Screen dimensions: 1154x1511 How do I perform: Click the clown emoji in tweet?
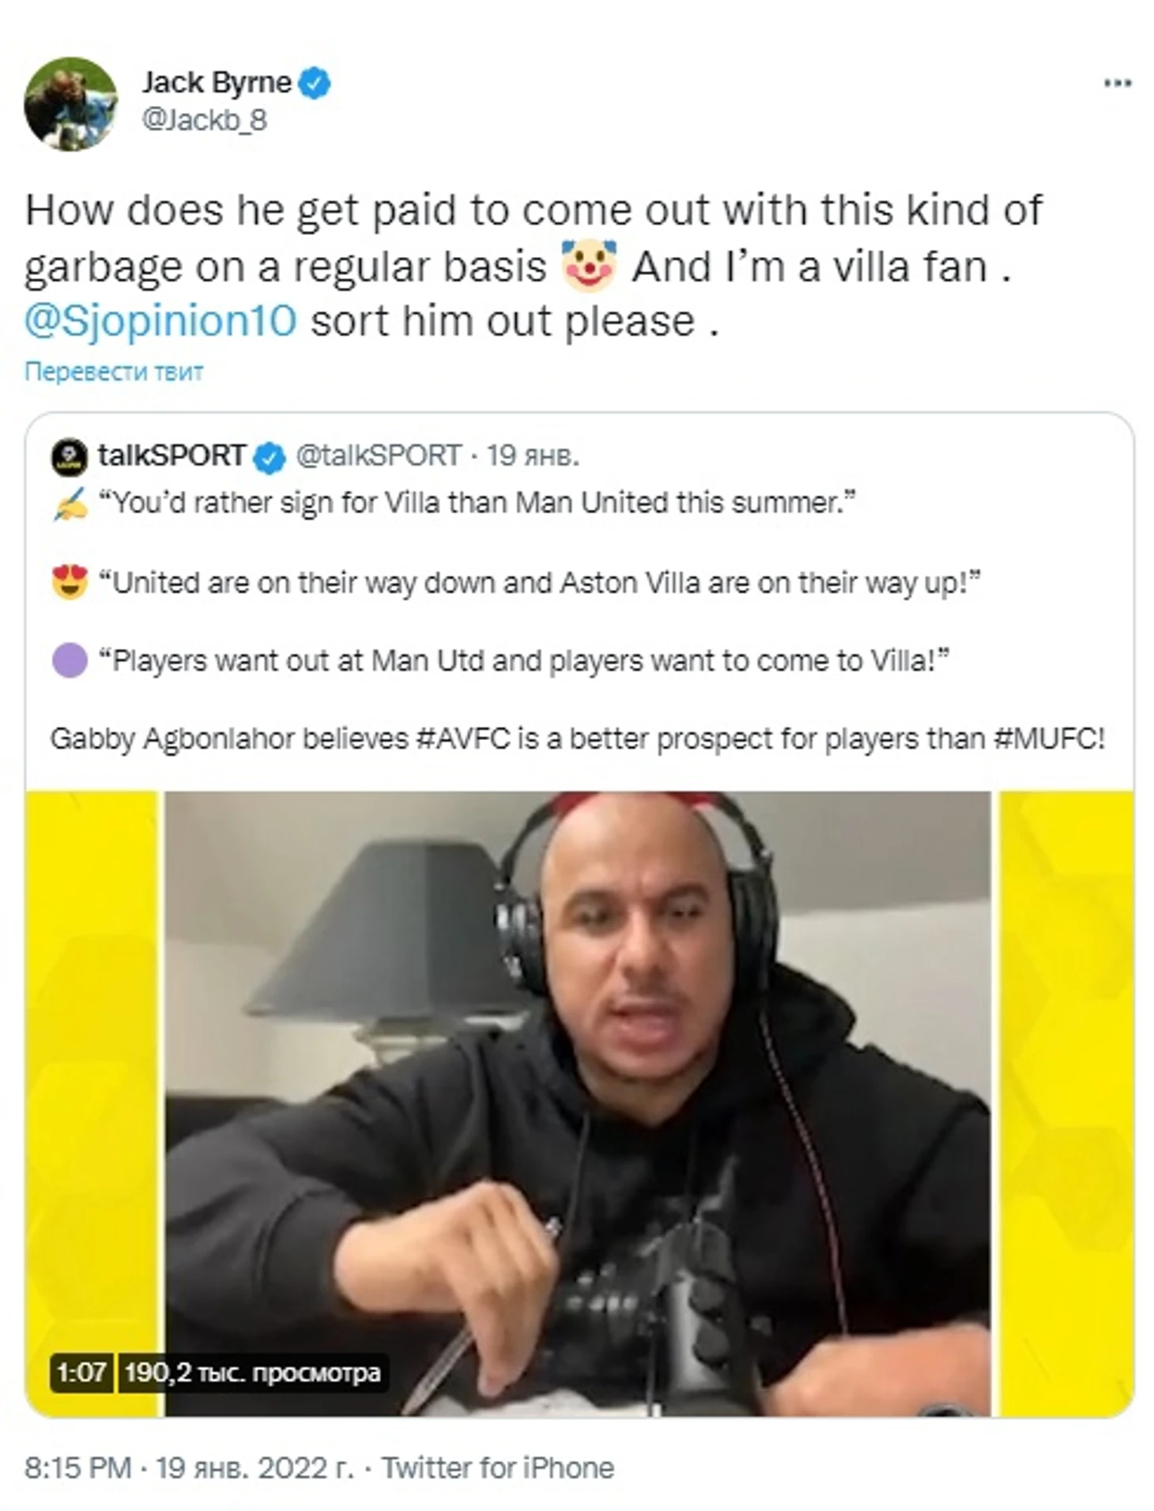(588, 266)
